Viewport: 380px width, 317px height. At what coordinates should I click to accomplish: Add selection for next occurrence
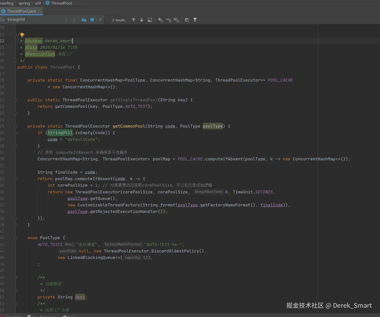[x=160, y=20]
